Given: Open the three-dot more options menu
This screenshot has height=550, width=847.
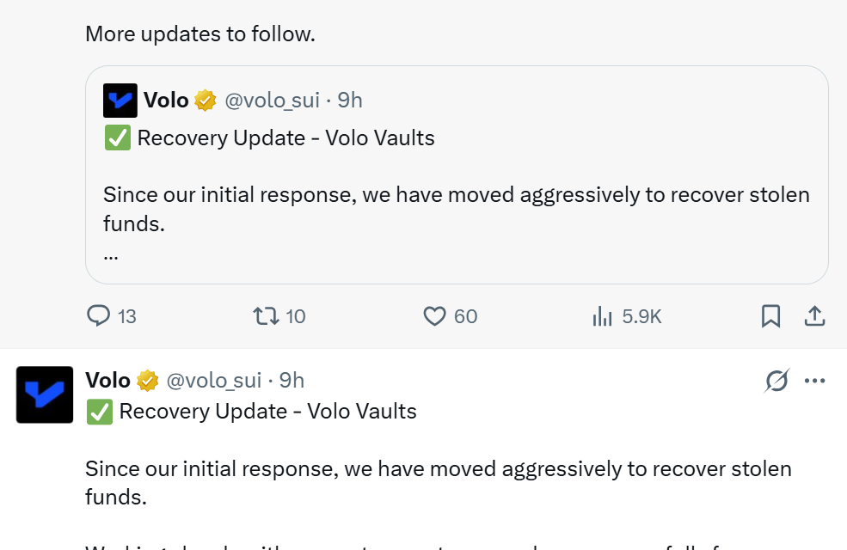Looking at the screenshot, I should point(814,379).
